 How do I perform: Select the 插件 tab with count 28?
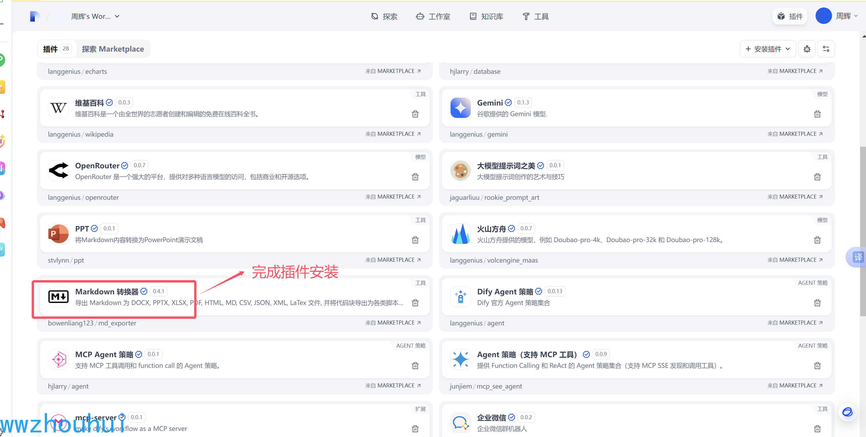point(56,49)
